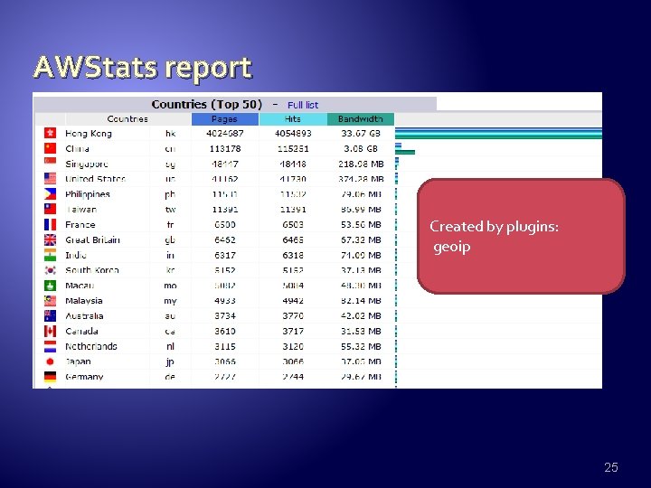This screenshot has height=488, width=651.
Task: Click the 3717 hits value for Canada
Action: tap(293, 331)
